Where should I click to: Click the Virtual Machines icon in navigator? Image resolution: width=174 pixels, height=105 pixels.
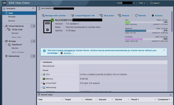coord(6,26)
